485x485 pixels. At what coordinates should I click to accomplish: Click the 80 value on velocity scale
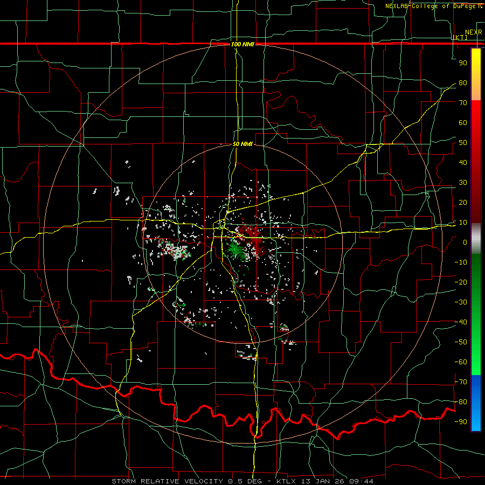[x=463, y=83]
